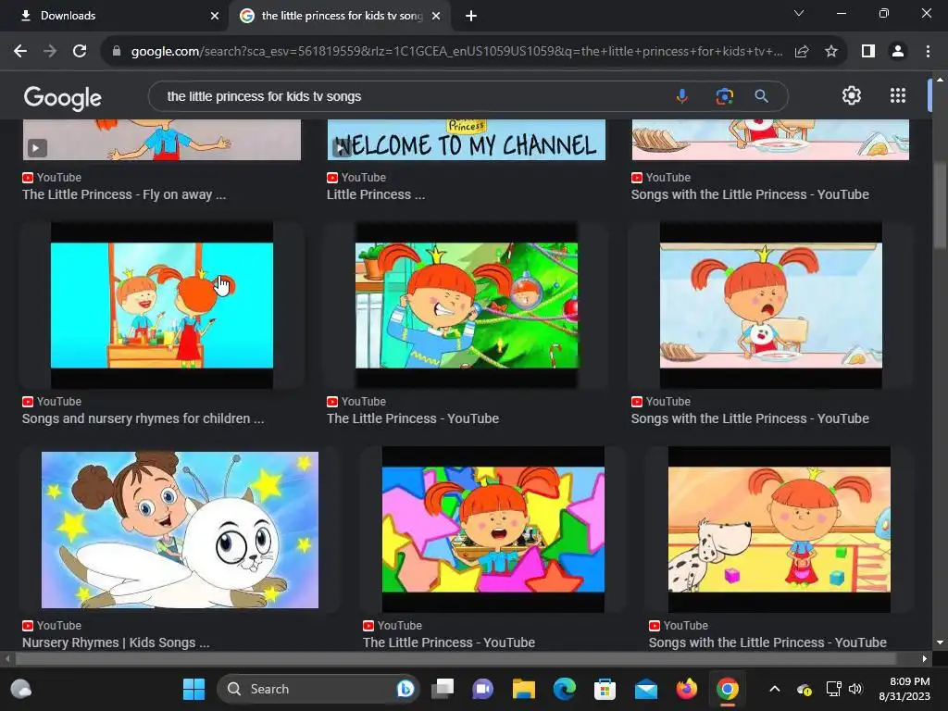948x711 pixels.
Task: Open the thumbnail with two princesses at a mirror
Action: point(162,306)
